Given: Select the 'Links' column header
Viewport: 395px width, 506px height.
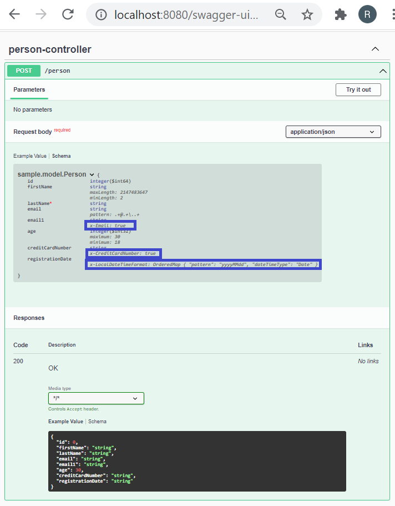Looking at the screenshot, I should pyautogui.click(x=366, y=345).
